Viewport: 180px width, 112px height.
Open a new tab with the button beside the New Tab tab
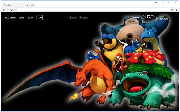33,5
